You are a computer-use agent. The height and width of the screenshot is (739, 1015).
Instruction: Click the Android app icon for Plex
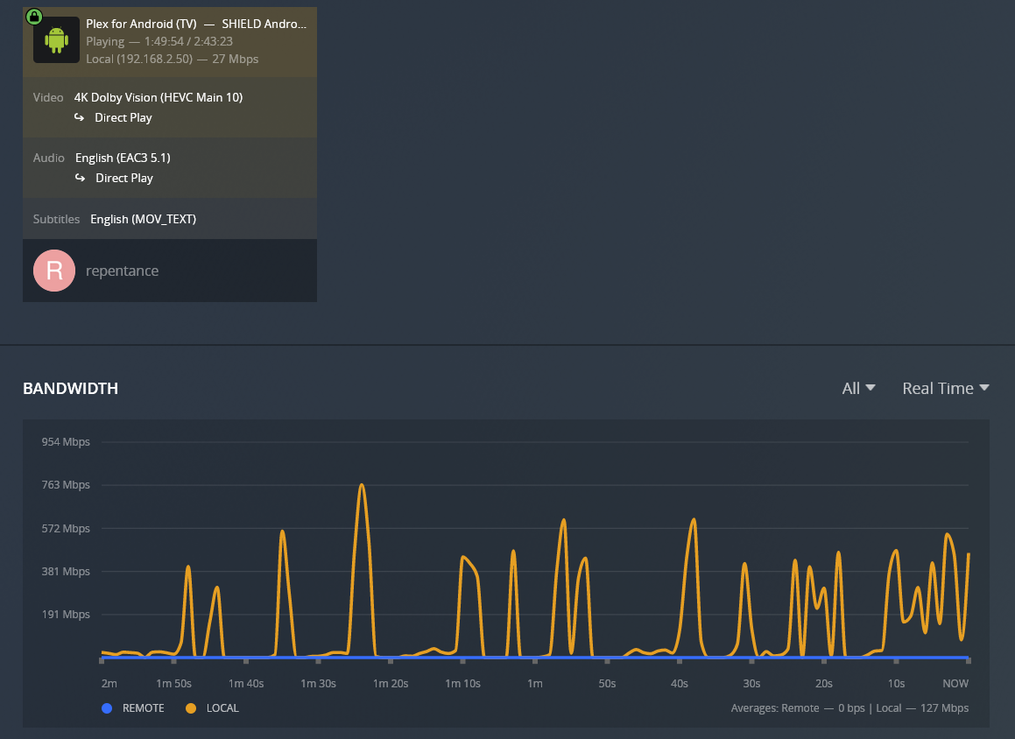click(x=55, y=39)
